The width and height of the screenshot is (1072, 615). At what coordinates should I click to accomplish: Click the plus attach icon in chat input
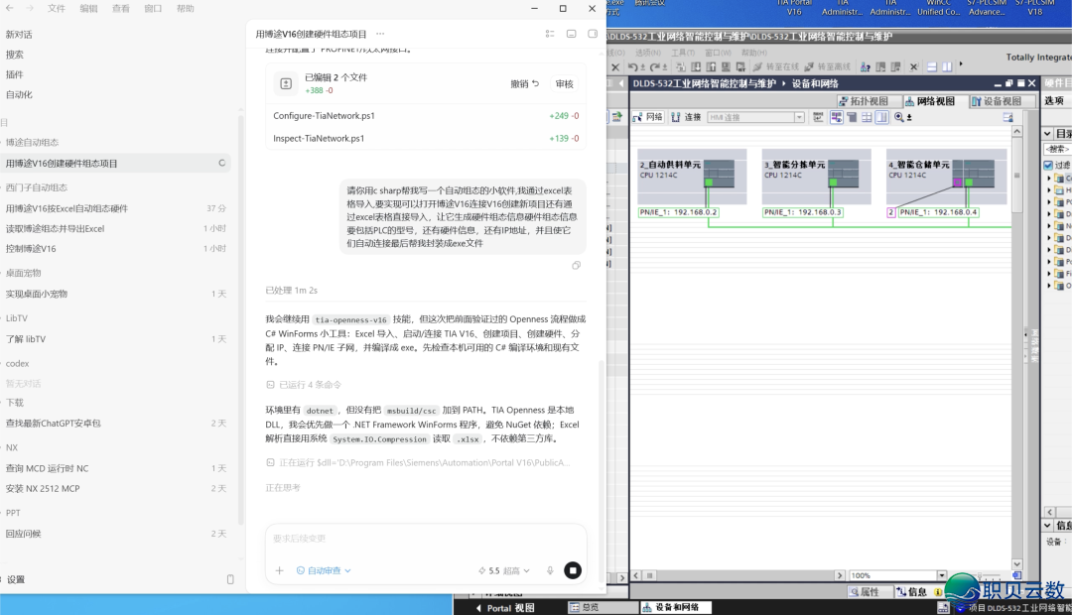[x=279, y=570]
